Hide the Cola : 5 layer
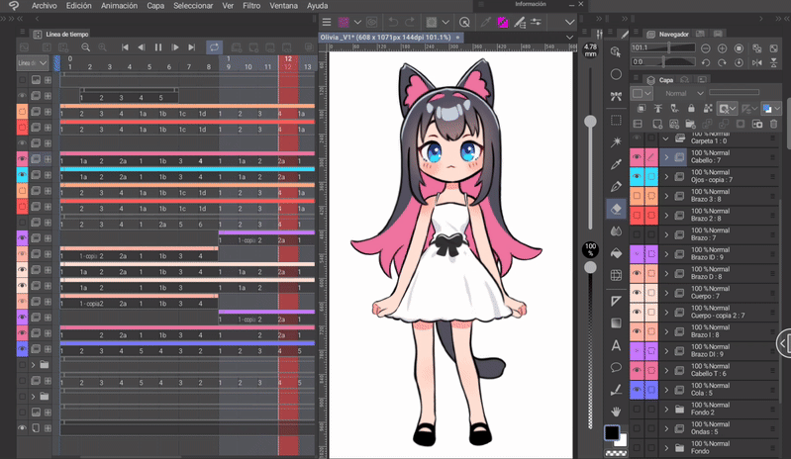791x459 pixels. 637,390
